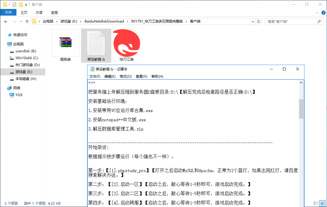Open the 文件(F) menu in Notepad
The image size is (327, 207).
pos(95,76)
